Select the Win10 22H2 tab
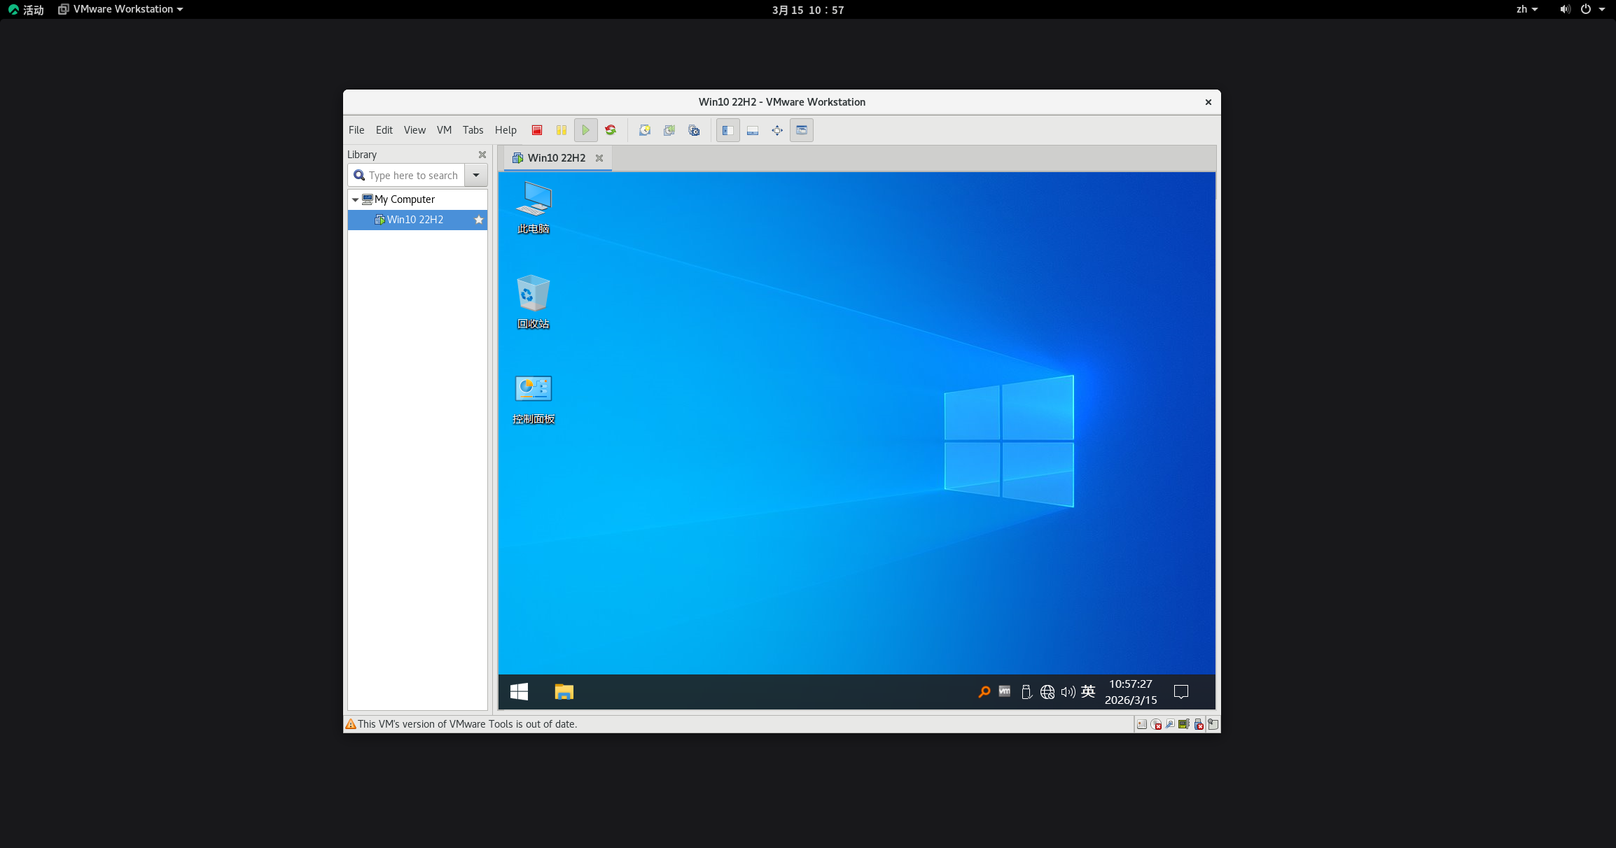This screenshot has width=1616, height=848. coord(556,158)
